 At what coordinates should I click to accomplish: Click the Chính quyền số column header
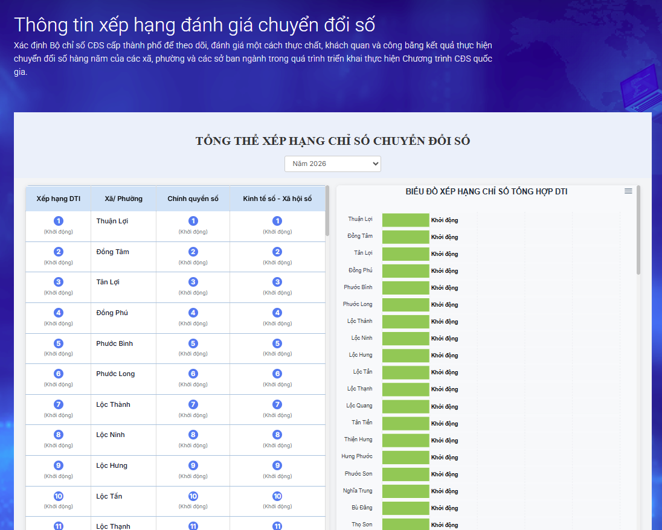pyautogui.click(x=193, y=199)
